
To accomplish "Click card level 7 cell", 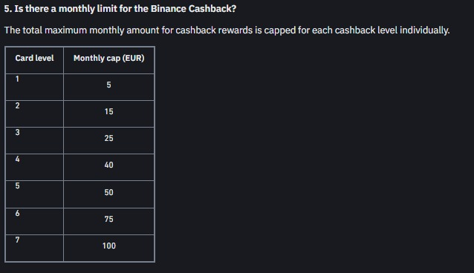I will 34,248.
